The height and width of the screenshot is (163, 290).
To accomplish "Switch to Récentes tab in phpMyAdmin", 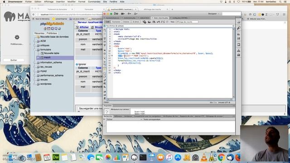I will pos(39,33).
